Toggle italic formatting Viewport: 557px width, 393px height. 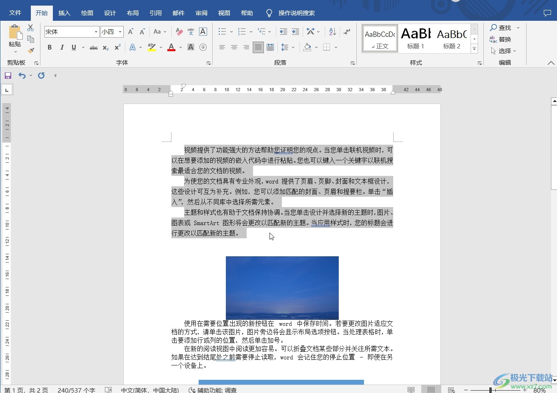click(62, 47)
